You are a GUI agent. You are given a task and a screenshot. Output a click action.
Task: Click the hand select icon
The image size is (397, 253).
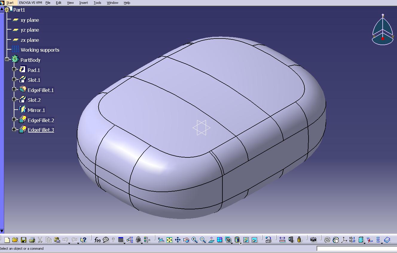coord(336,240)
